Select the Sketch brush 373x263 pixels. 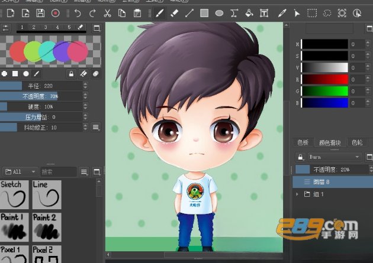point(14,194)
